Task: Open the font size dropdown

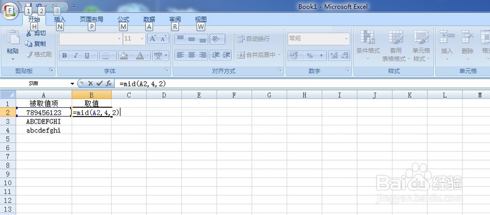Action: (x=142, y=39)
